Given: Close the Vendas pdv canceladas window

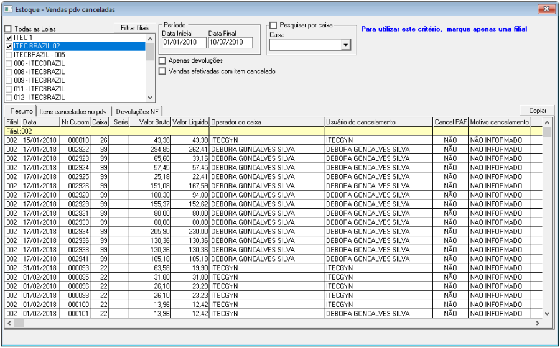Looking at the screenshot, I should [546, 9].
